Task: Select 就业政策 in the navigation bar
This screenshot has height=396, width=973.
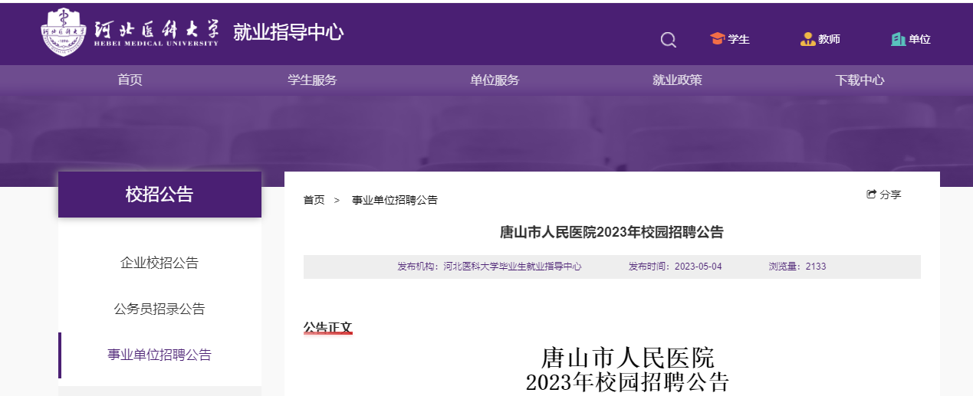Action: click(x=677, y=80)
